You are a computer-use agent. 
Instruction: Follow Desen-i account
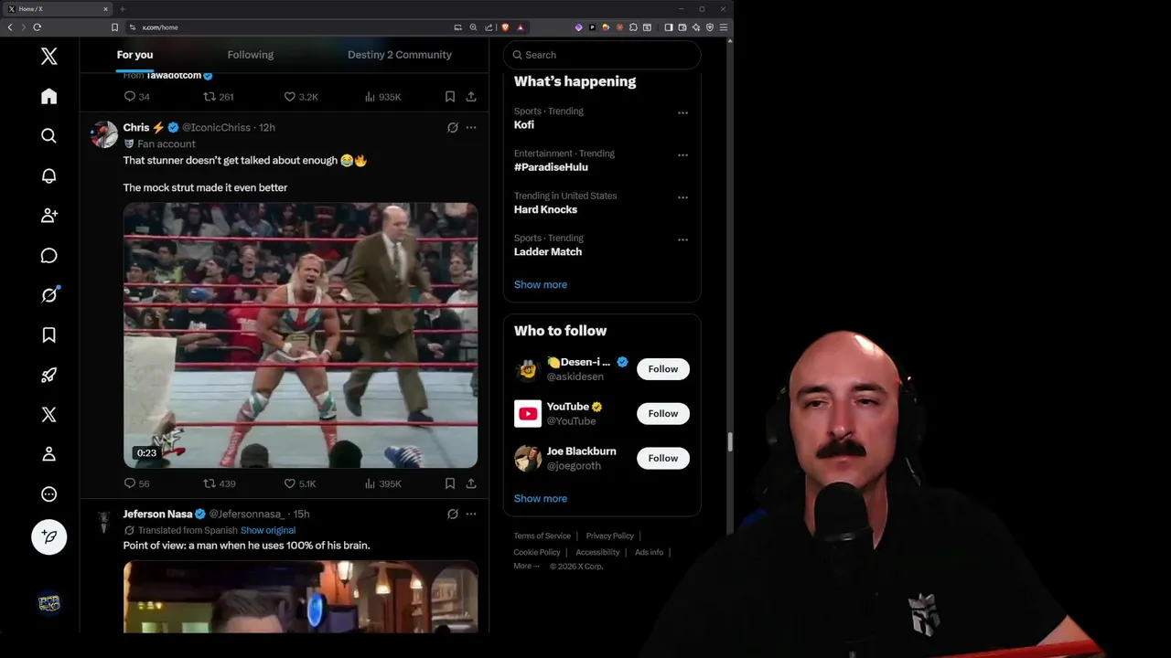(x=663, y=369)
